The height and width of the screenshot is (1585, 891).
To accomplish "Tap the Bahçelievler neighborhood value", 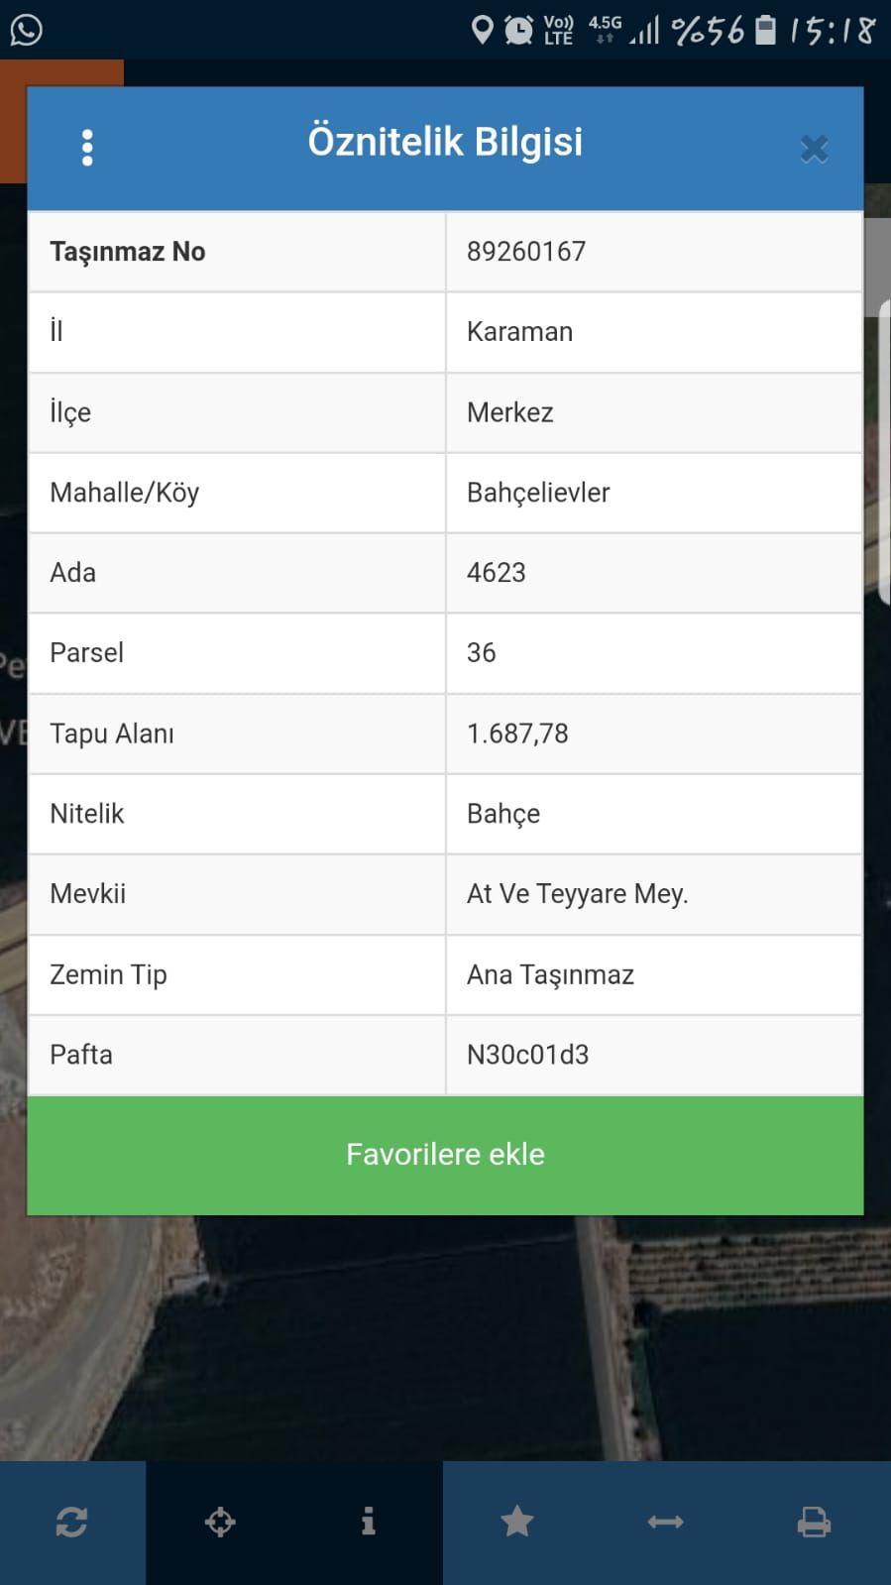I will coord(538,493).
